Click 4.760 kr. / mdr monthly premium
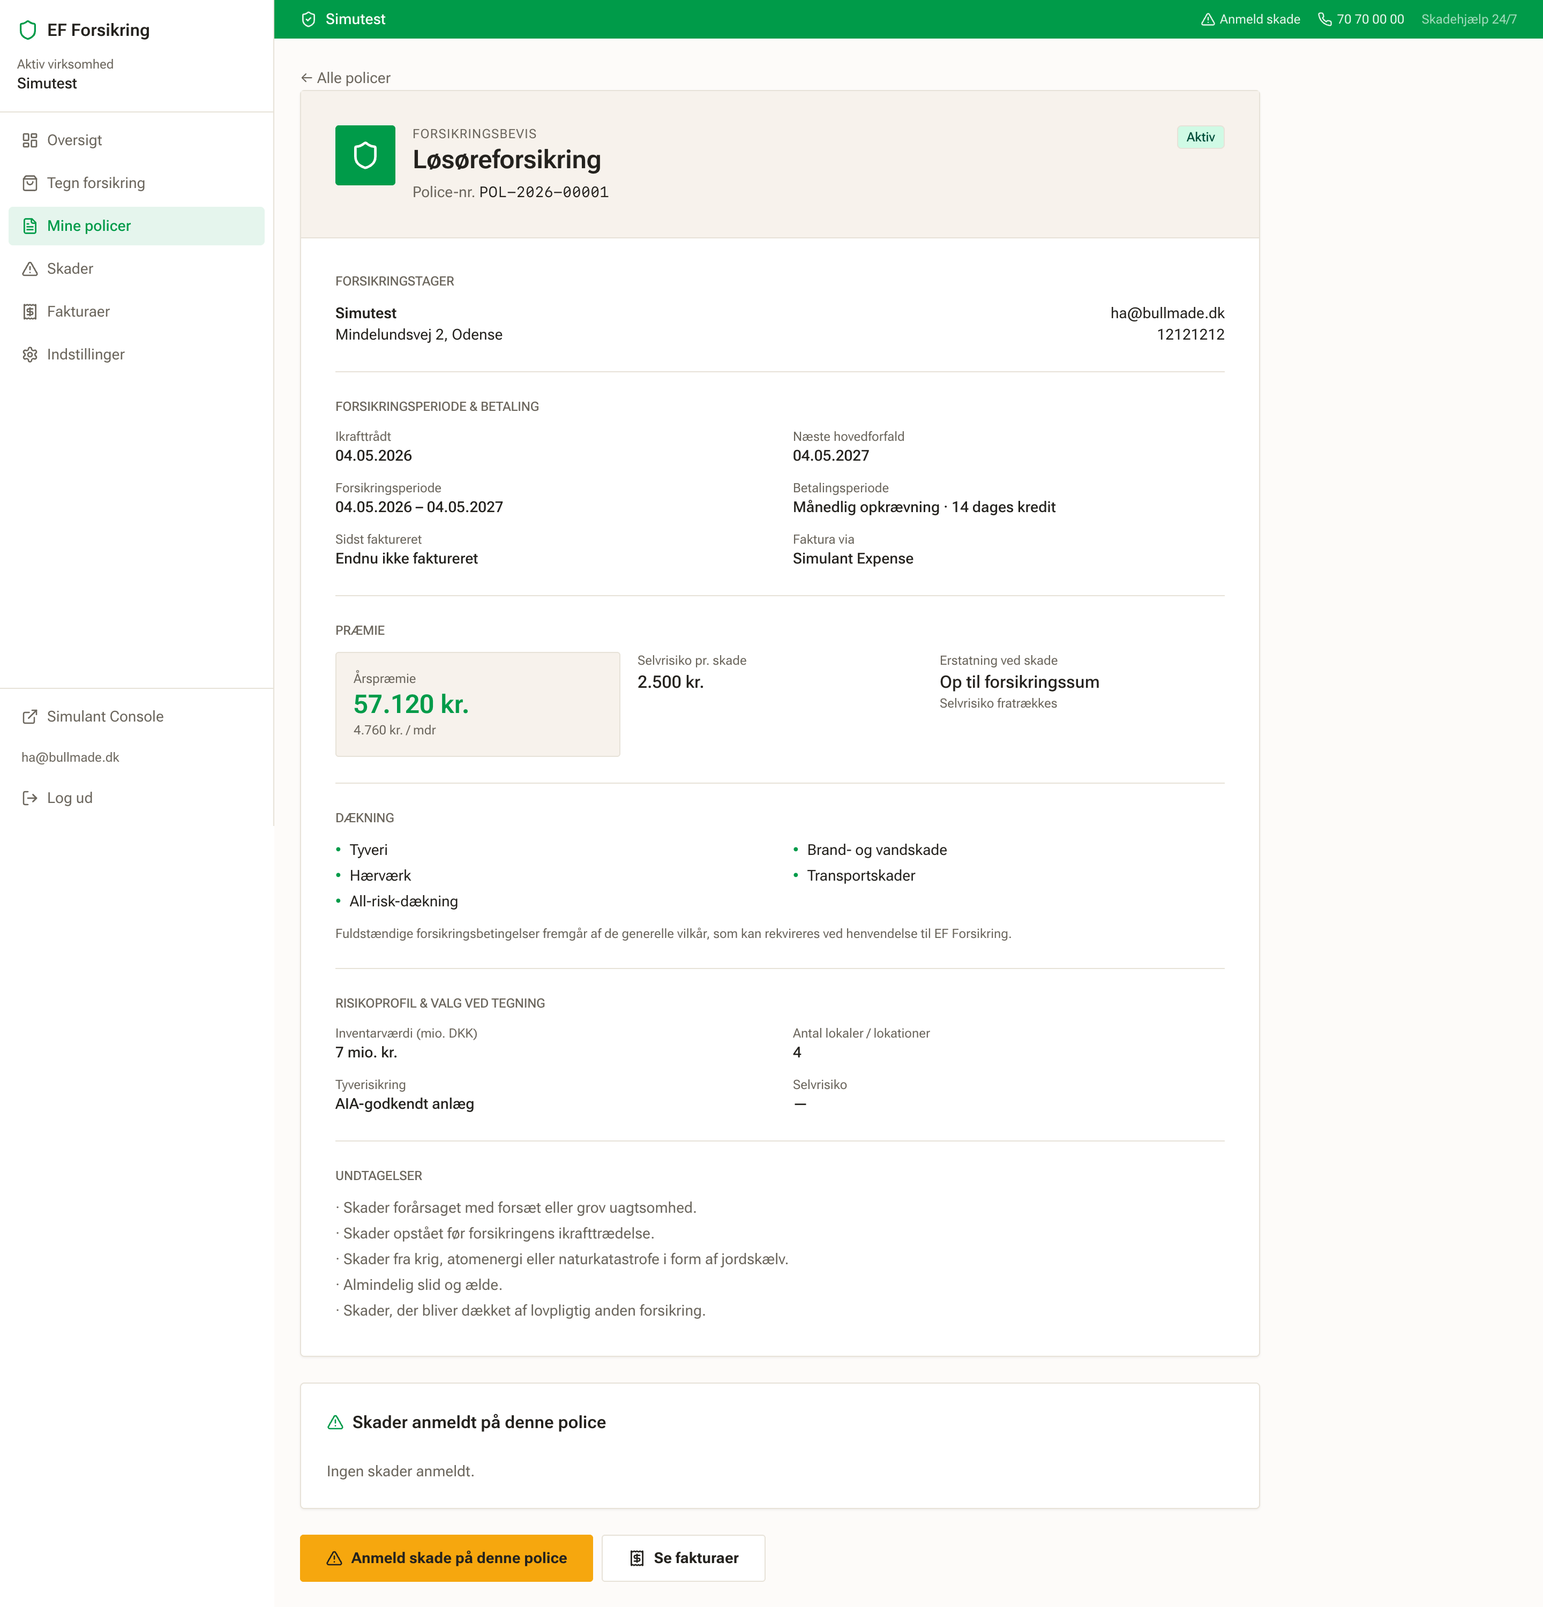Image resolution: width=1543 pixels, height=1607 pixels. pos(394,731)
